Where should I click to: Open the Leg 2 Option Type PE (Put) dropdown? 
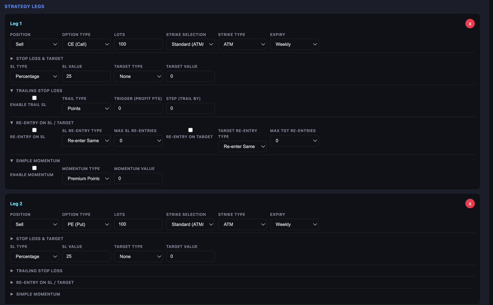86,225
